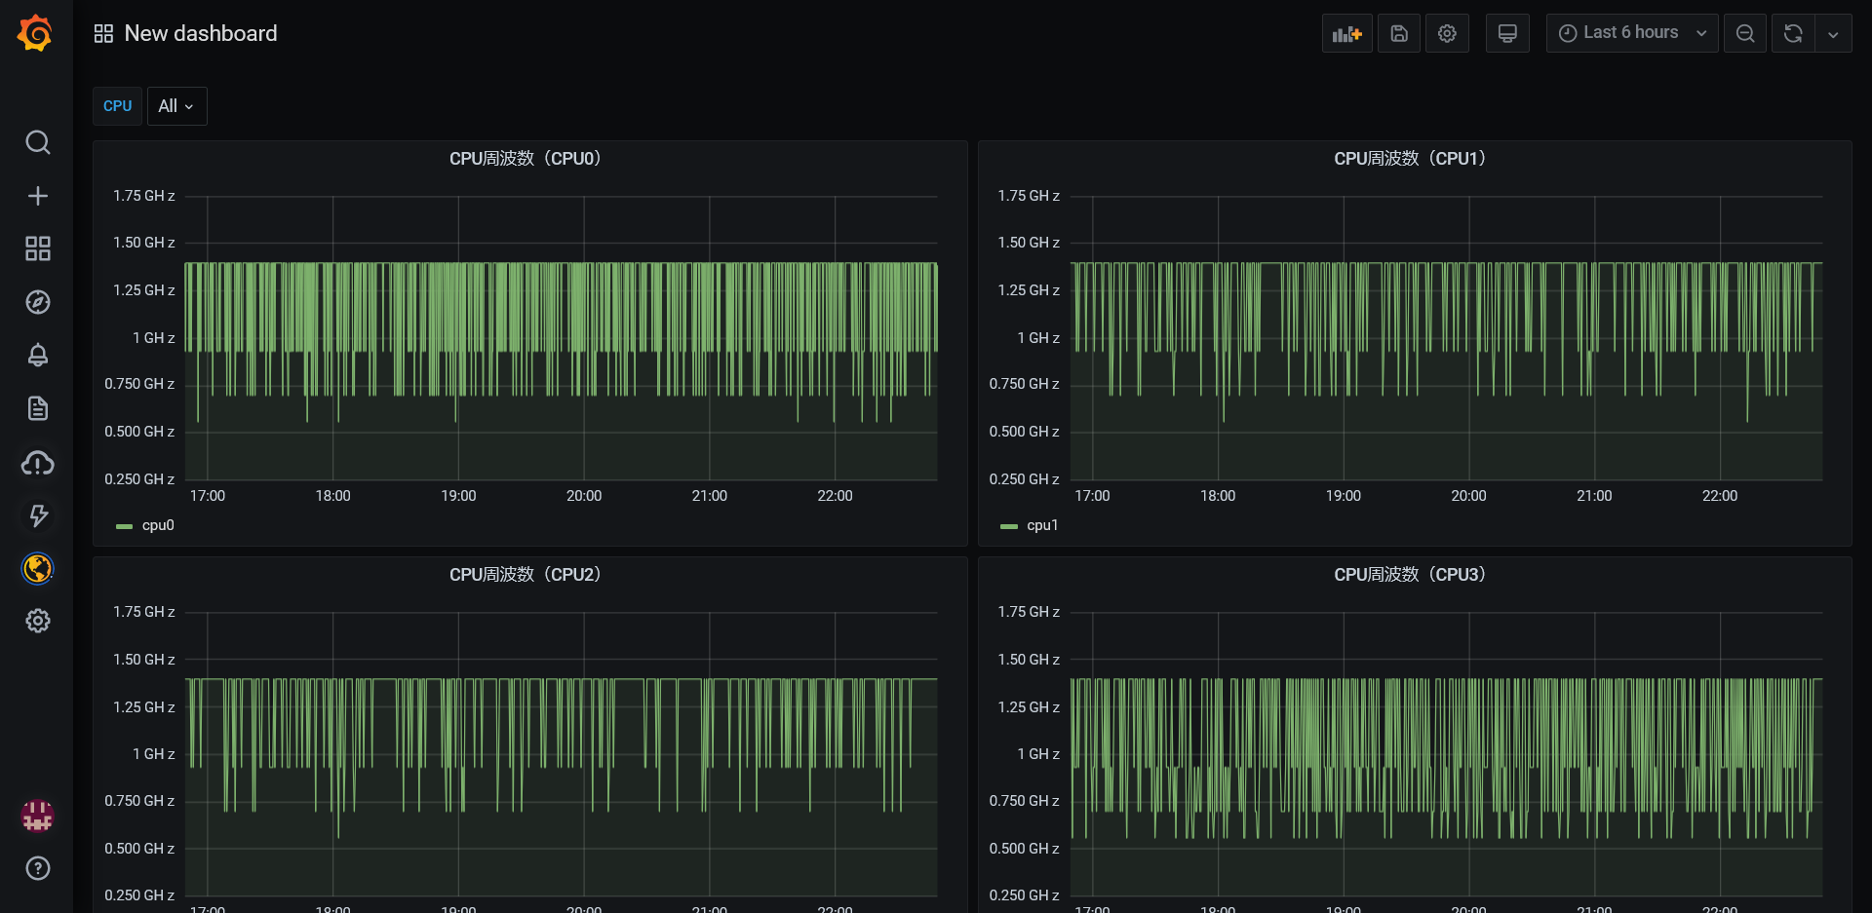The image size is (1872, 913).
Task: Refresh the dashboard
Action: tap(1792, 34)
